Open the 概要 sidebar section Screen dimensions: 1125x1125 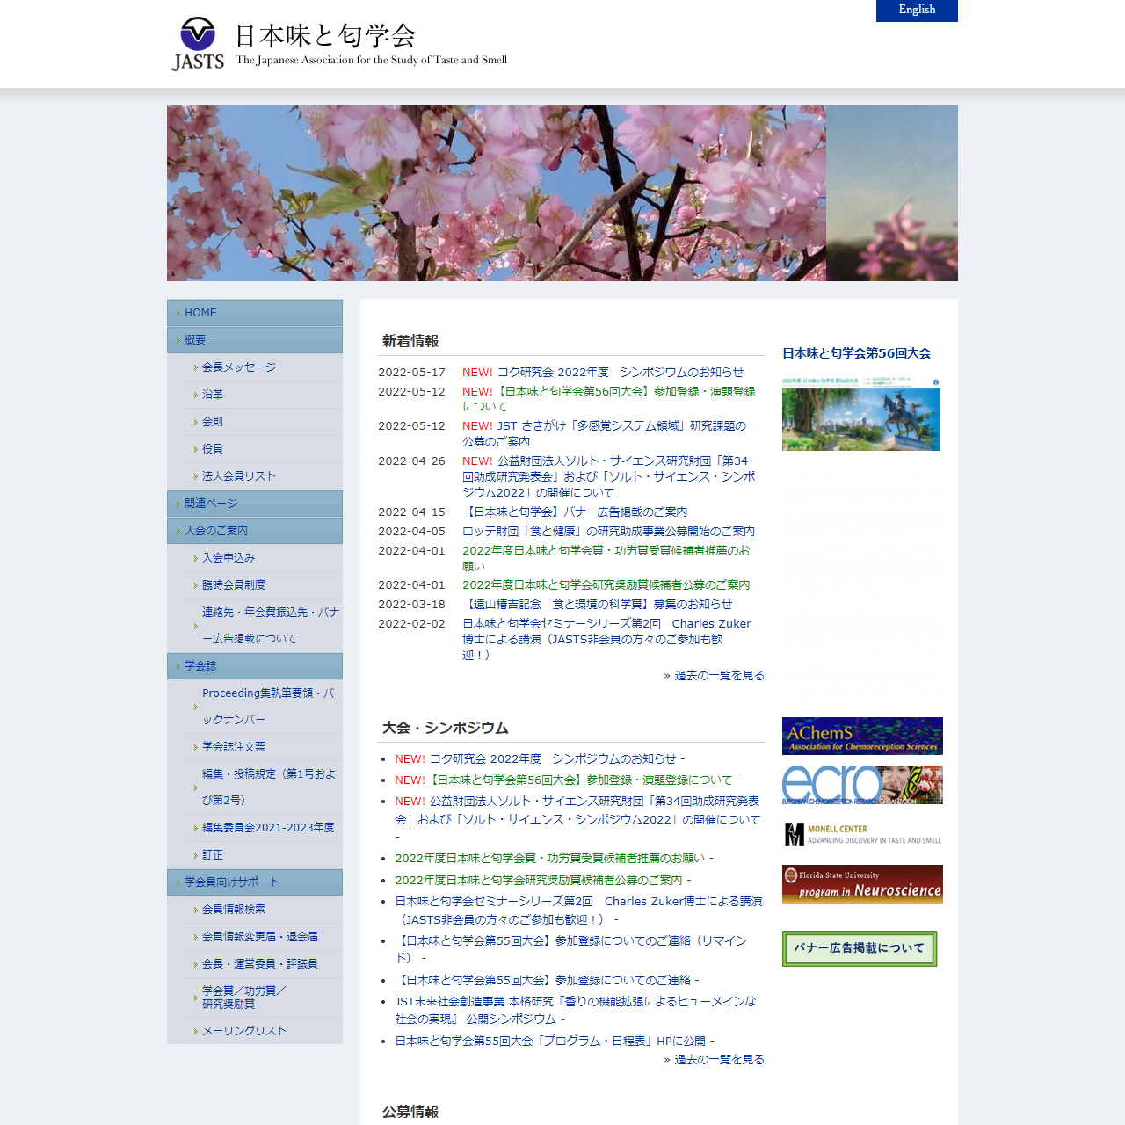[195, 340]
